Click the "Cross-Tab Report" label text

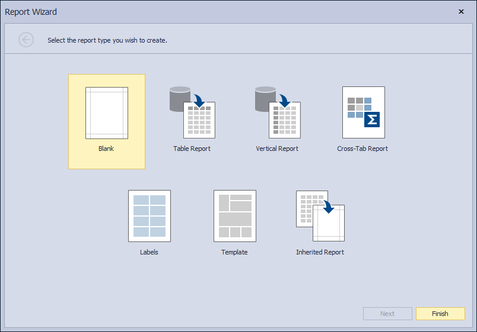coord(362,149)
